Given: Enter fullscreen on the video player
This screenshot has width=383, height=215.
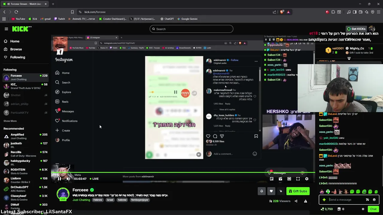Looking at the screenshot, I should 298,179.
